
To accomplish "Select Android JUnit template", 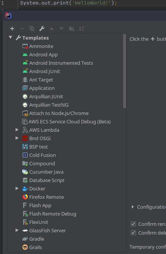I will [x=44, y=72].
